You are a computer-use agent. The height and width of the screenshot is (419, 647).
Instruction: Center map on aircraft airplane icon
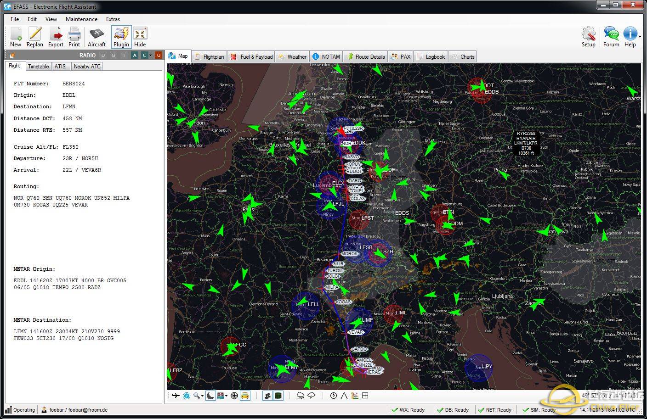point(176,396)
